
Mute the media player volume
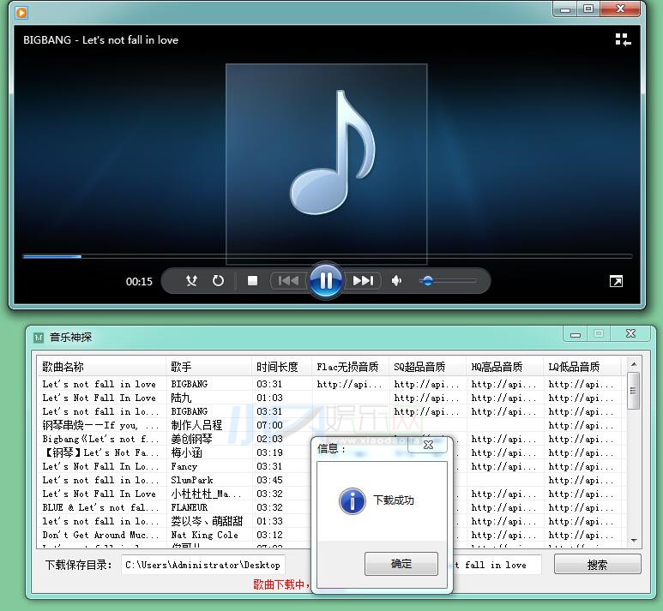point(396,280)
